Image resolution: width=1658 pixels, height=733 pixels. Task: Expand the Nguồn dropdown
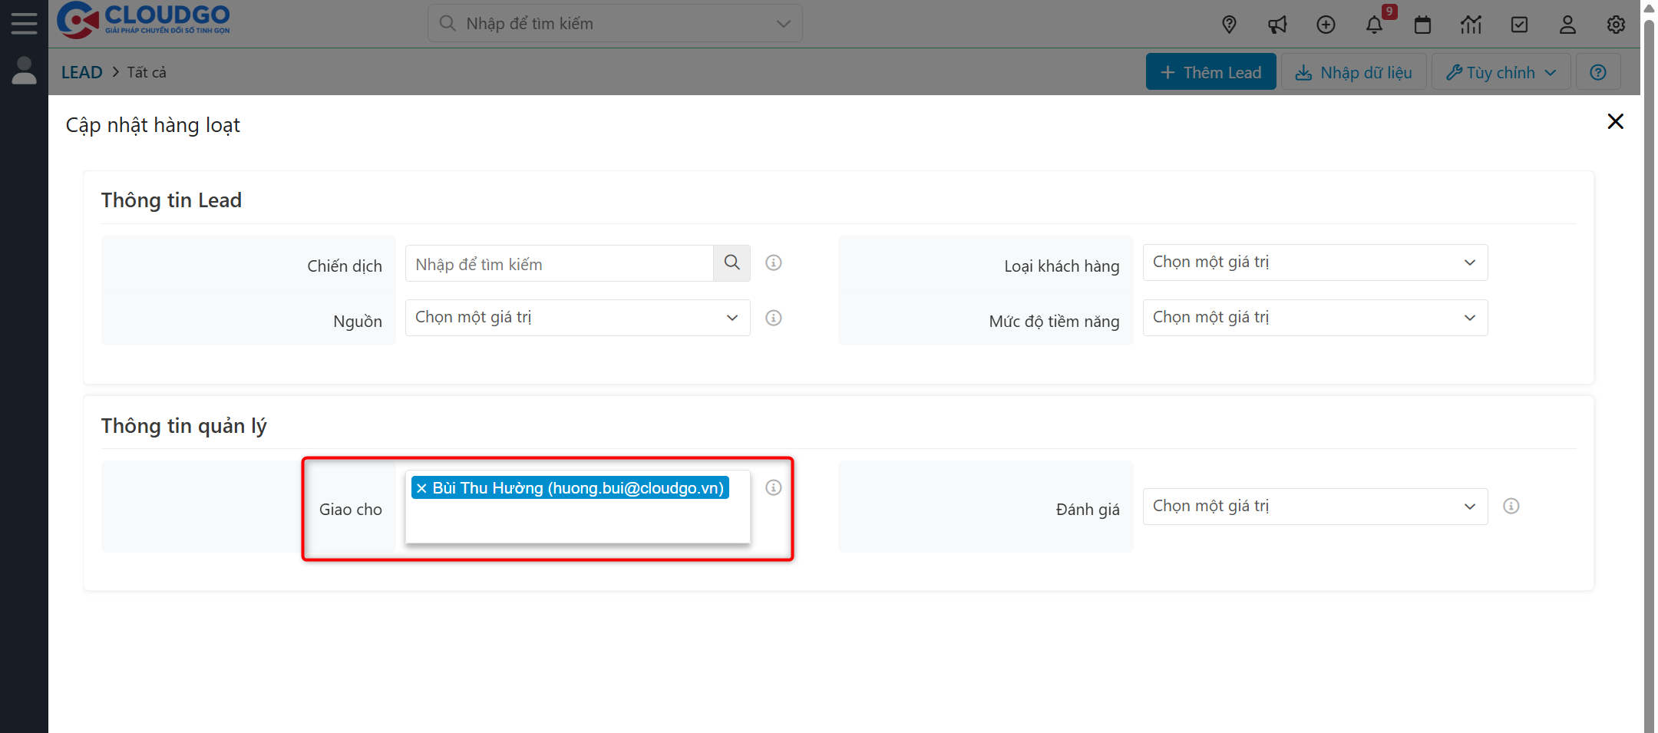tap(577, 318)
